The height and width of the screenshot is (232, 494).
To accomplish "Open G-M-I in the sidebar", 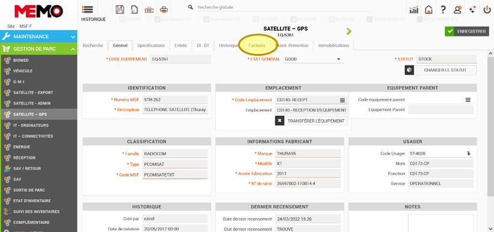I will (38, 82).
